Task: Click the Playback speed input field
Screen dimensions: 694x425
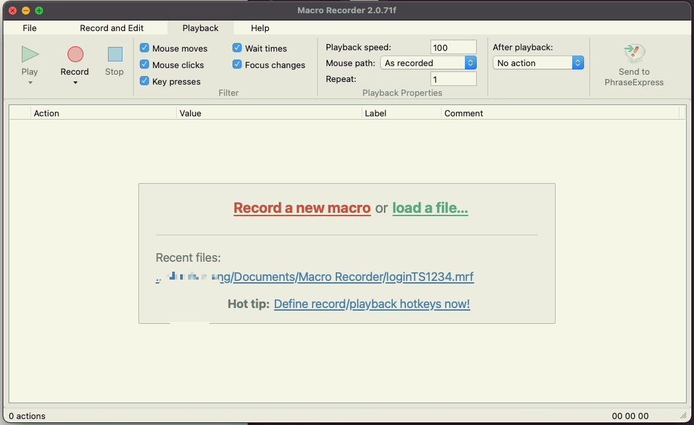Action: (x=453, y=48)
